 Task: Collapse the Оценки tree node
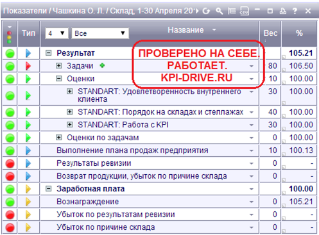[59, 79]
